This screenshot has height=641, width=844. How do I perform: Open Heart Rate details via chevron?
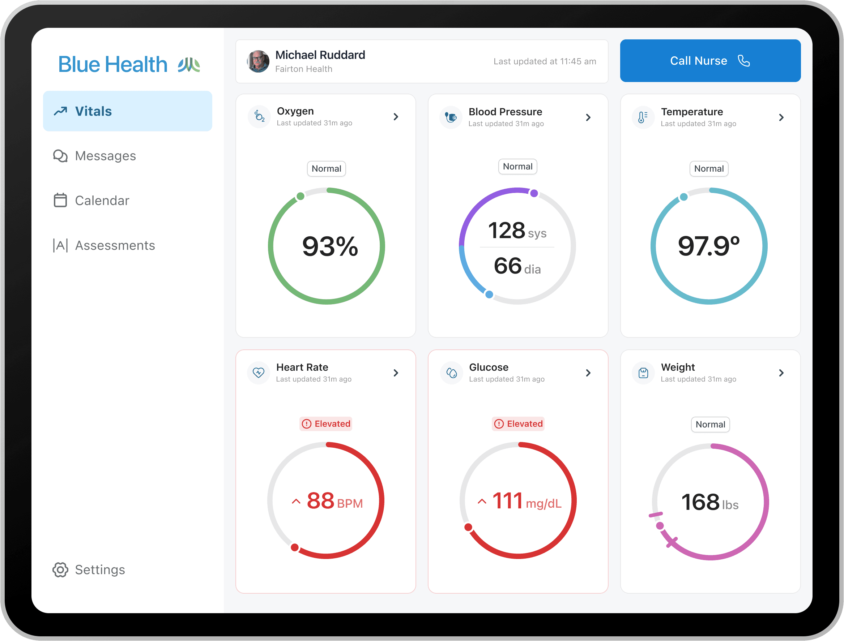click(x=396, y=373)
